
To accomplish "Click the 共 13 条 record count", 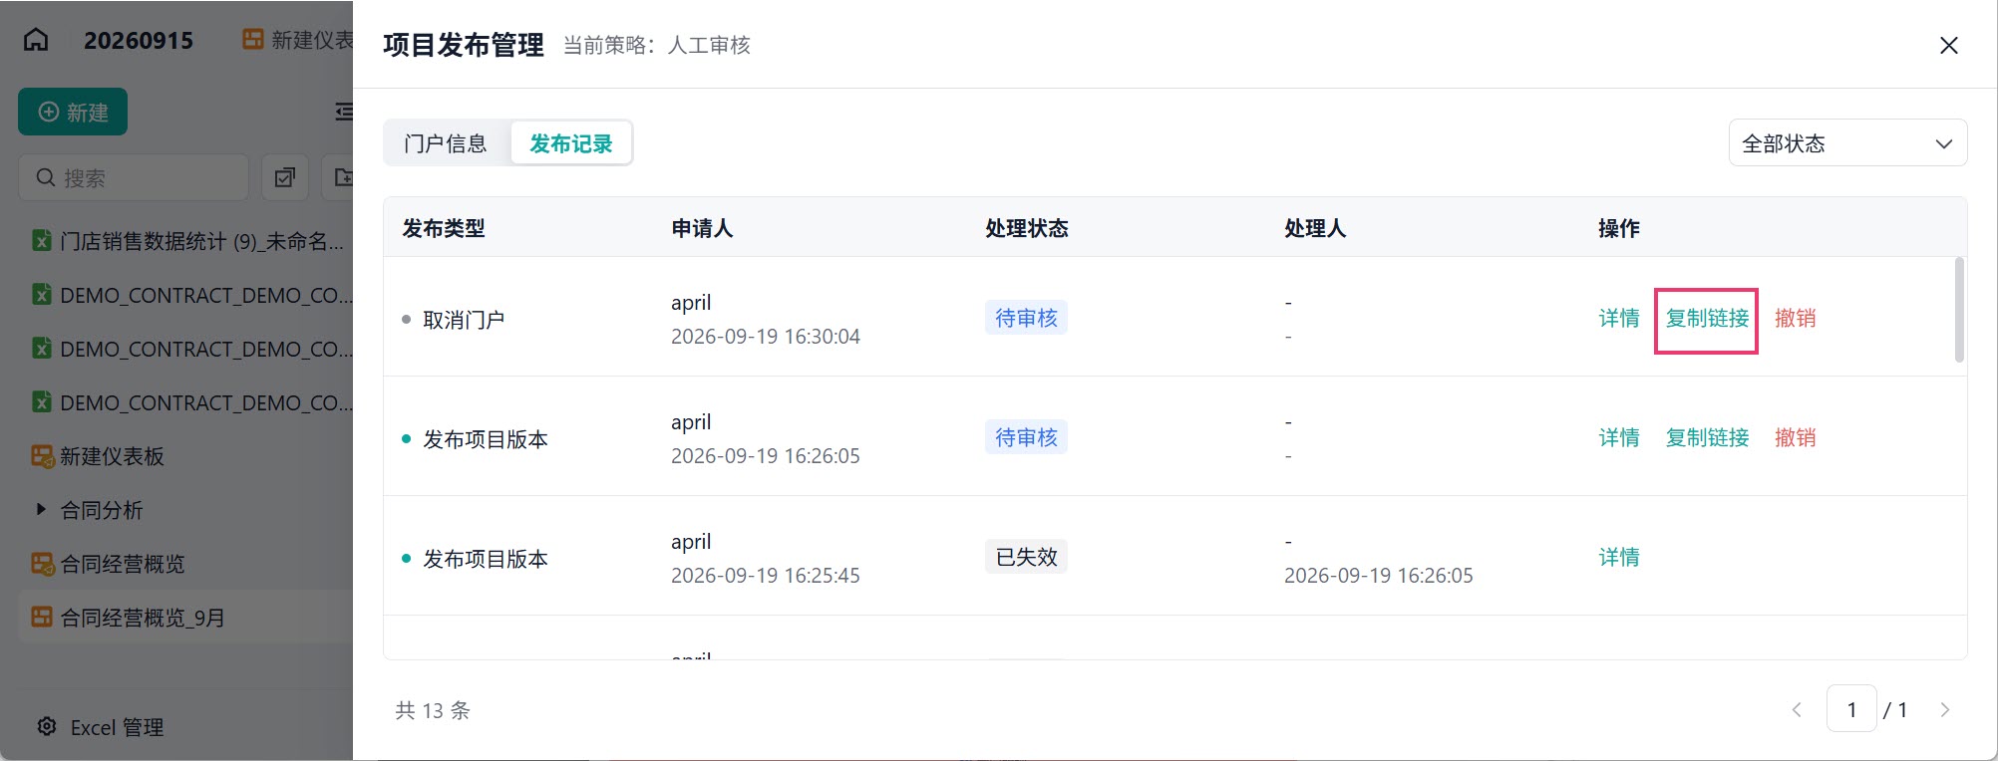I will pos(433,710).
